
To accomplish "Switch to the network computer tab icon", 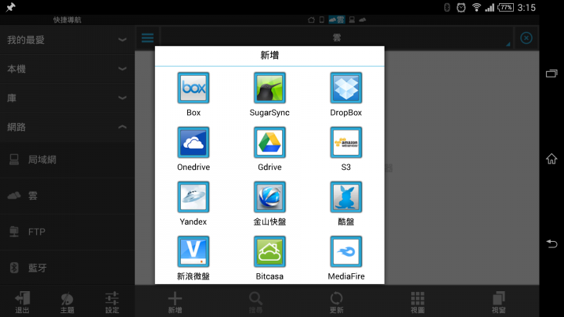I will point(352,20).
